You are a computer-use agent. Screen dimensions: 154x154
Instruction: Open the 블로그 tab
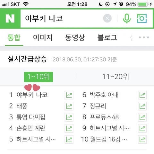tap(107, 38)
